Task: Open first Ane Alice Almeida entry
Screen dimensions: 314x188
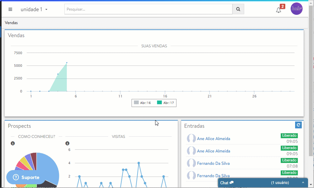Action: pyautogui.click(x=214, y=138)
